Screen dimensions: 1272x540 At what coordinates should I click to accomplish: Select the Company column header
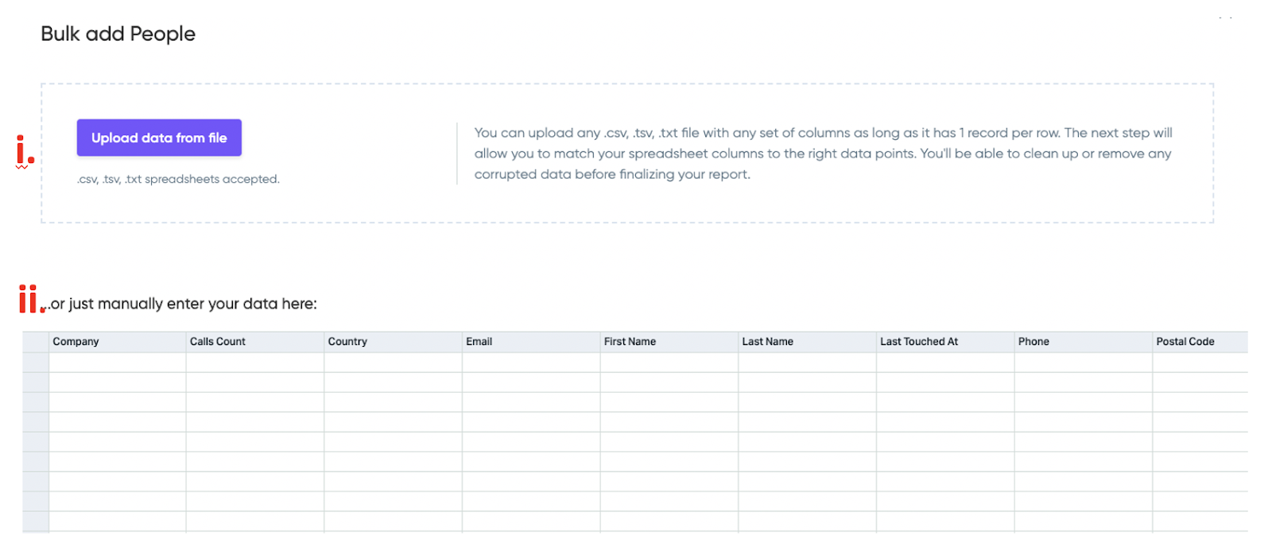(x=118, y=342)
